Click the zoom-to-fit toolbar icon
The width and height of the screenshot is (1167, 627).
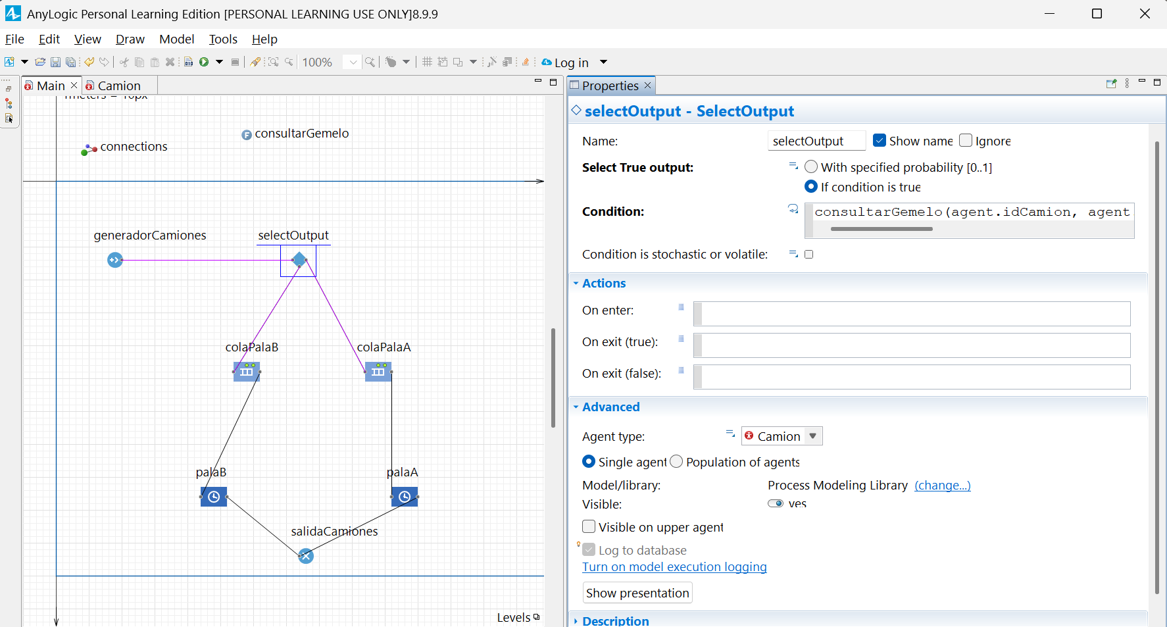[x=273, y=62]
